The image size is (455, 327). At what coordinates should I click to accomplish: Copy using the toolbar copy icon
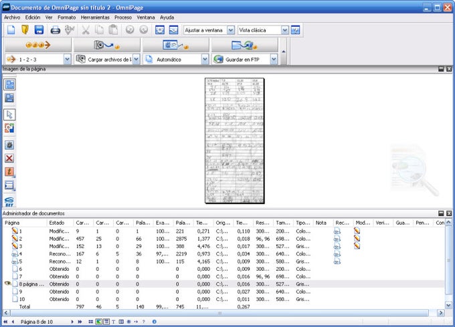click(100, 30)
